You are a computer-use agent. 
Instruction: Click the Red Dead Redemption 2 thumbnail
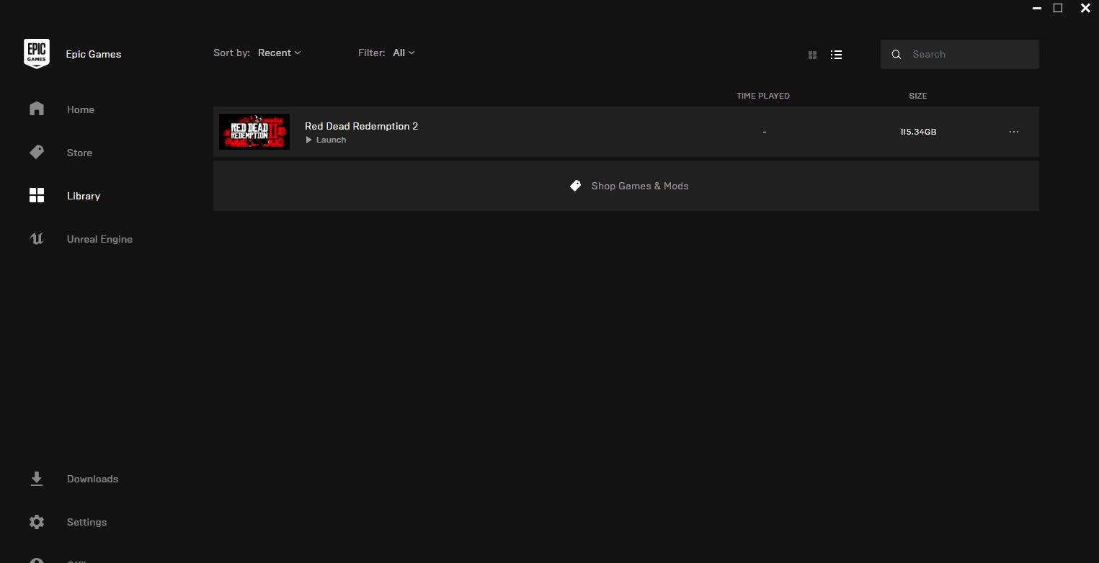(254, 132)
